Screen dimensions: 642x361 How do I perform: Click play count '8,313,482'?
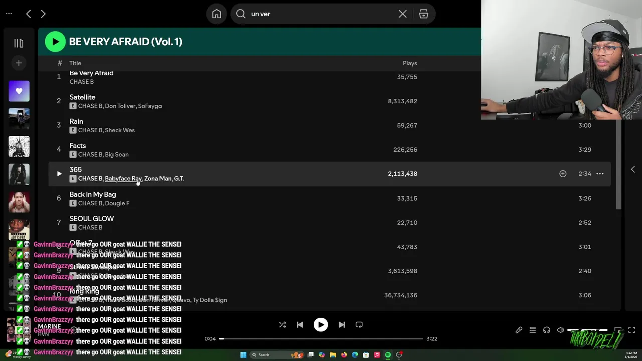402,101
